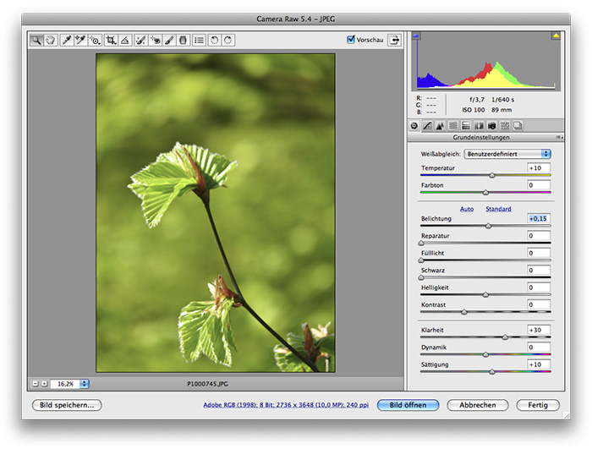
Task: Rotate image 90° counterclockwise
Action: [215, 40]
